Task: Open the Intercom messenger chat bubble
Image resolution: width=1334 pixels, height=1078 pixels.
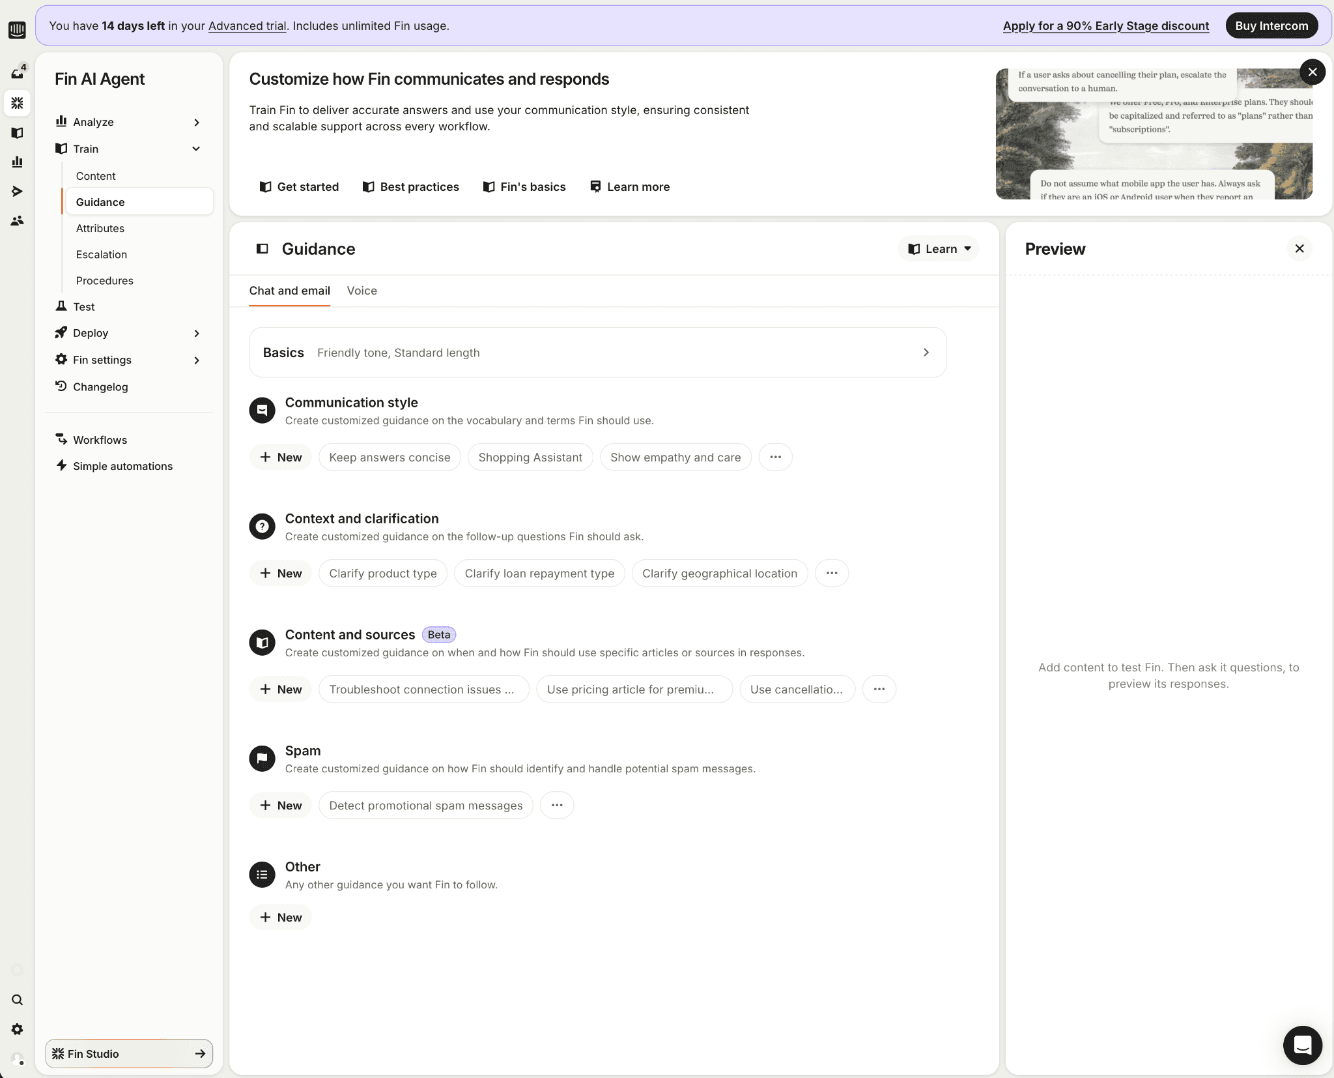Action: 1302,1045
